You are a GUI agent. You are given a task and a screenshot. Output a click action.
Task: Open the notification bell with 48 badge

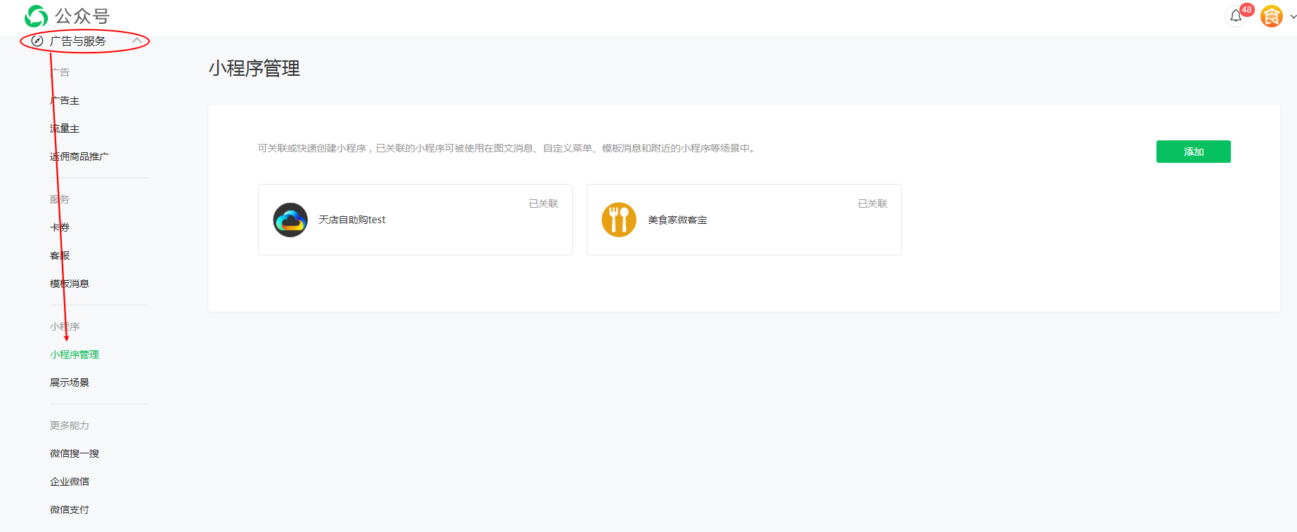(1237, 15)
